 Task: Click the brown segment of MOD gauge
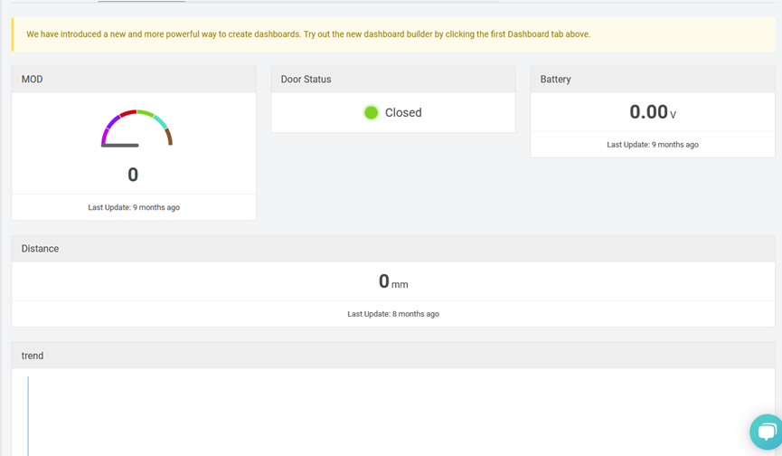[169, 137]
